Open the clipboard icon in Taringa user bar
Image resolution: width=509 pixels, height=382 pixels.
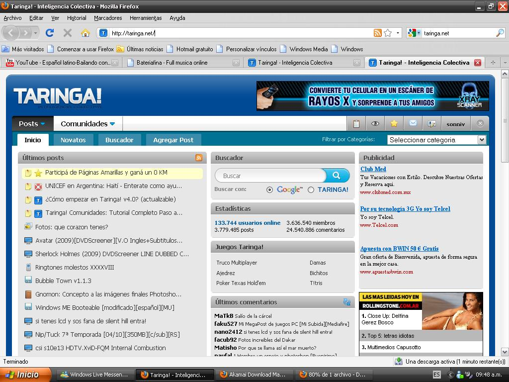[x=356, y=124]
